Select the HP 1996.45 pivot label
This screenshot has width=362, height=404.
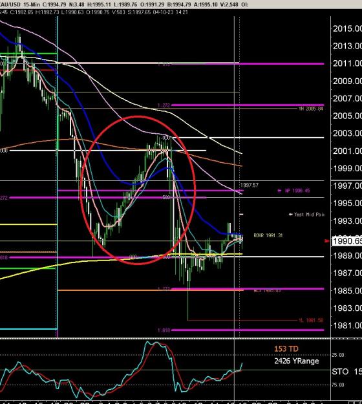(297, 191)
